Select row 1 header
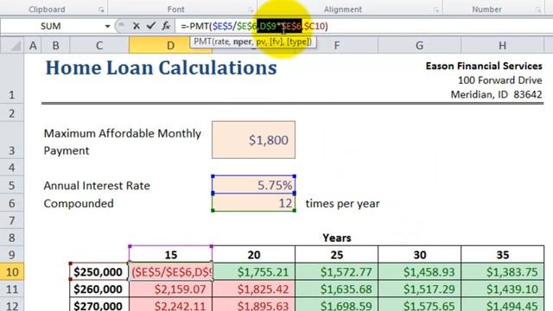The image size is (553, 311). (11, 79)
